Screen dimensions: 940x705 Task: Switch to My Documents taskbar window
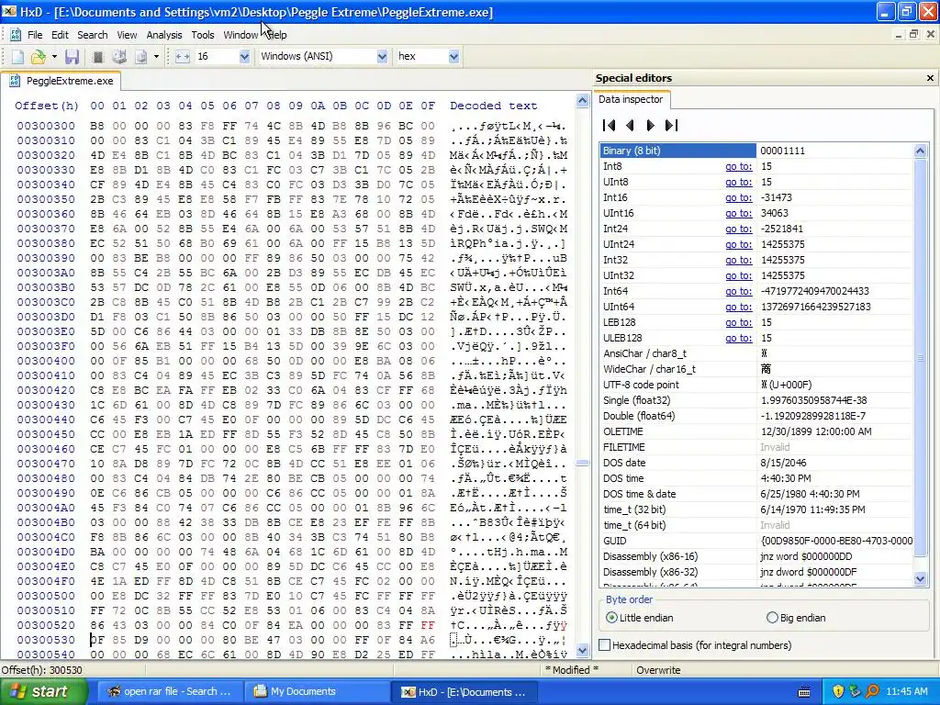(317, 692)
